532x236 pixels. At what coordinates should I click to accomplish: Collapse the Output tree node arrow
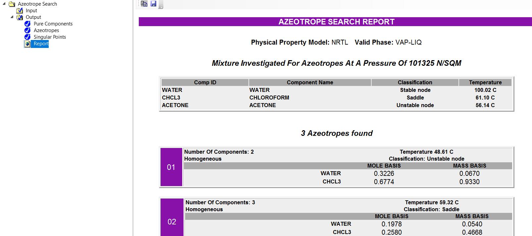(x=12, y=17)
